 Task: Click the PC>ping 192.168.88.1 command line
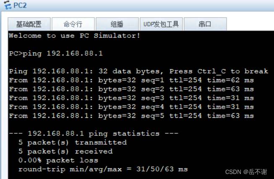coord(56,54)
